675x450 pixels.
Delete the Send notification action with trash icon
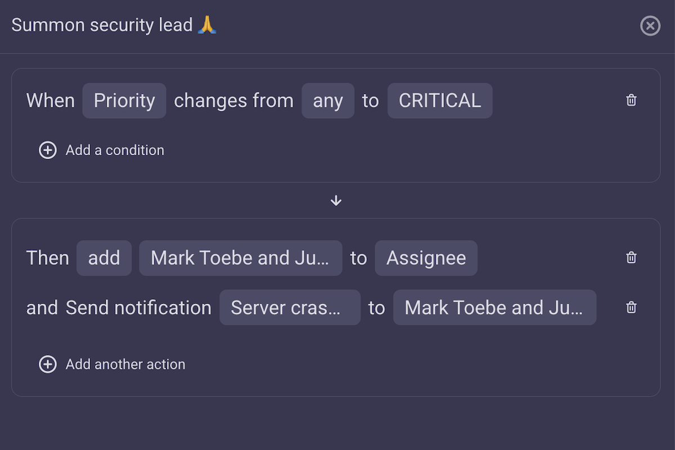pyautogui.click(x=631, y=307)
